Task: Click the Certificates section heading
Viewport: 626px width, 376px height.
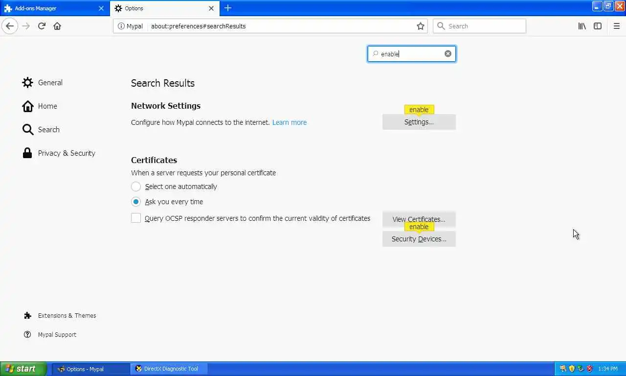Action: pos(154,160)
